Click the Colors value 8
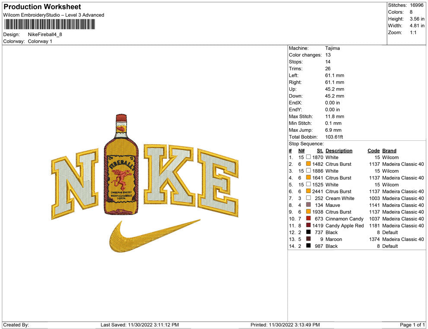 click(411, 12)
